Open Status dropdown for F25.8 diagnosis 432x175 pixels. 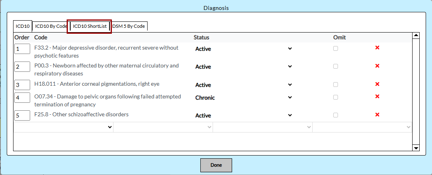click(x=244, y=115)
